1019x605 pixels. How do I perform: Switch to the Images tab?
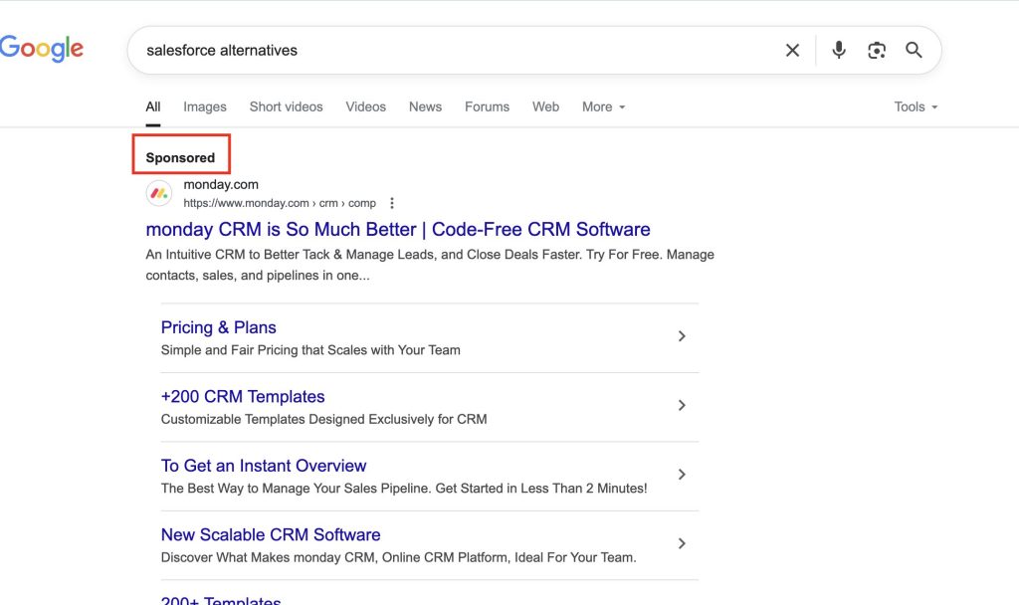point(204,106)
